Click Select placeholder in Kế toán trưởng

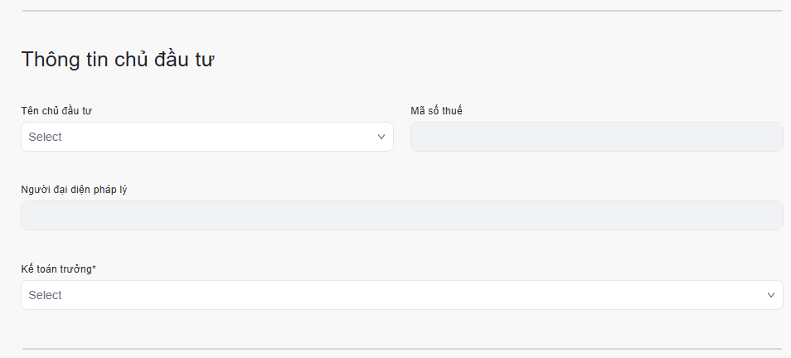(46, 295)
